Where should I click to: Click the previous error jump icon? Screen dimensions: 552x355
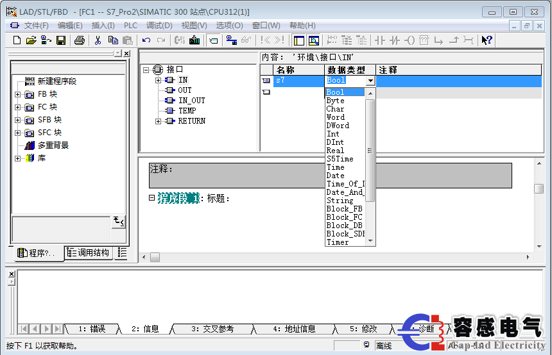(266, 40)
